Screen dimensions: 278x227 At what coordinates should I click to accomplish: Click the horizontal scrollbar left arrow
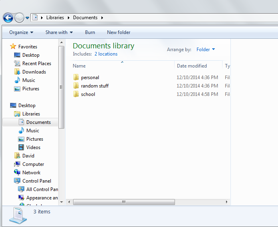click(x=69, y=202)
